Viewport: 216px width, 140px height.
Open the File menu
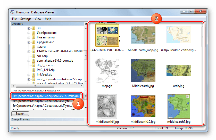pos(14,19)
